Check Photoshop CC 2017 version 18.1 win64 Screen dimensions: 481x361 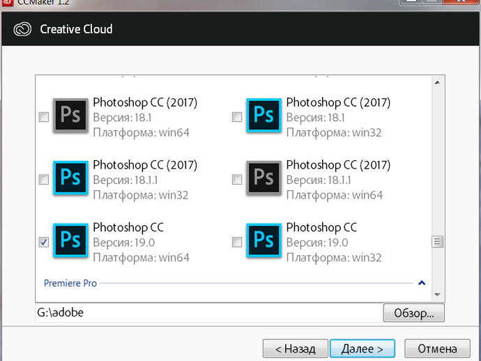click(43, 117)
